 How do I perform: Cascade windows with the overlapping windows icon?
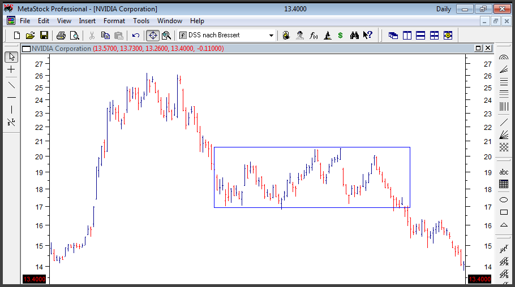tap(393, 35)
